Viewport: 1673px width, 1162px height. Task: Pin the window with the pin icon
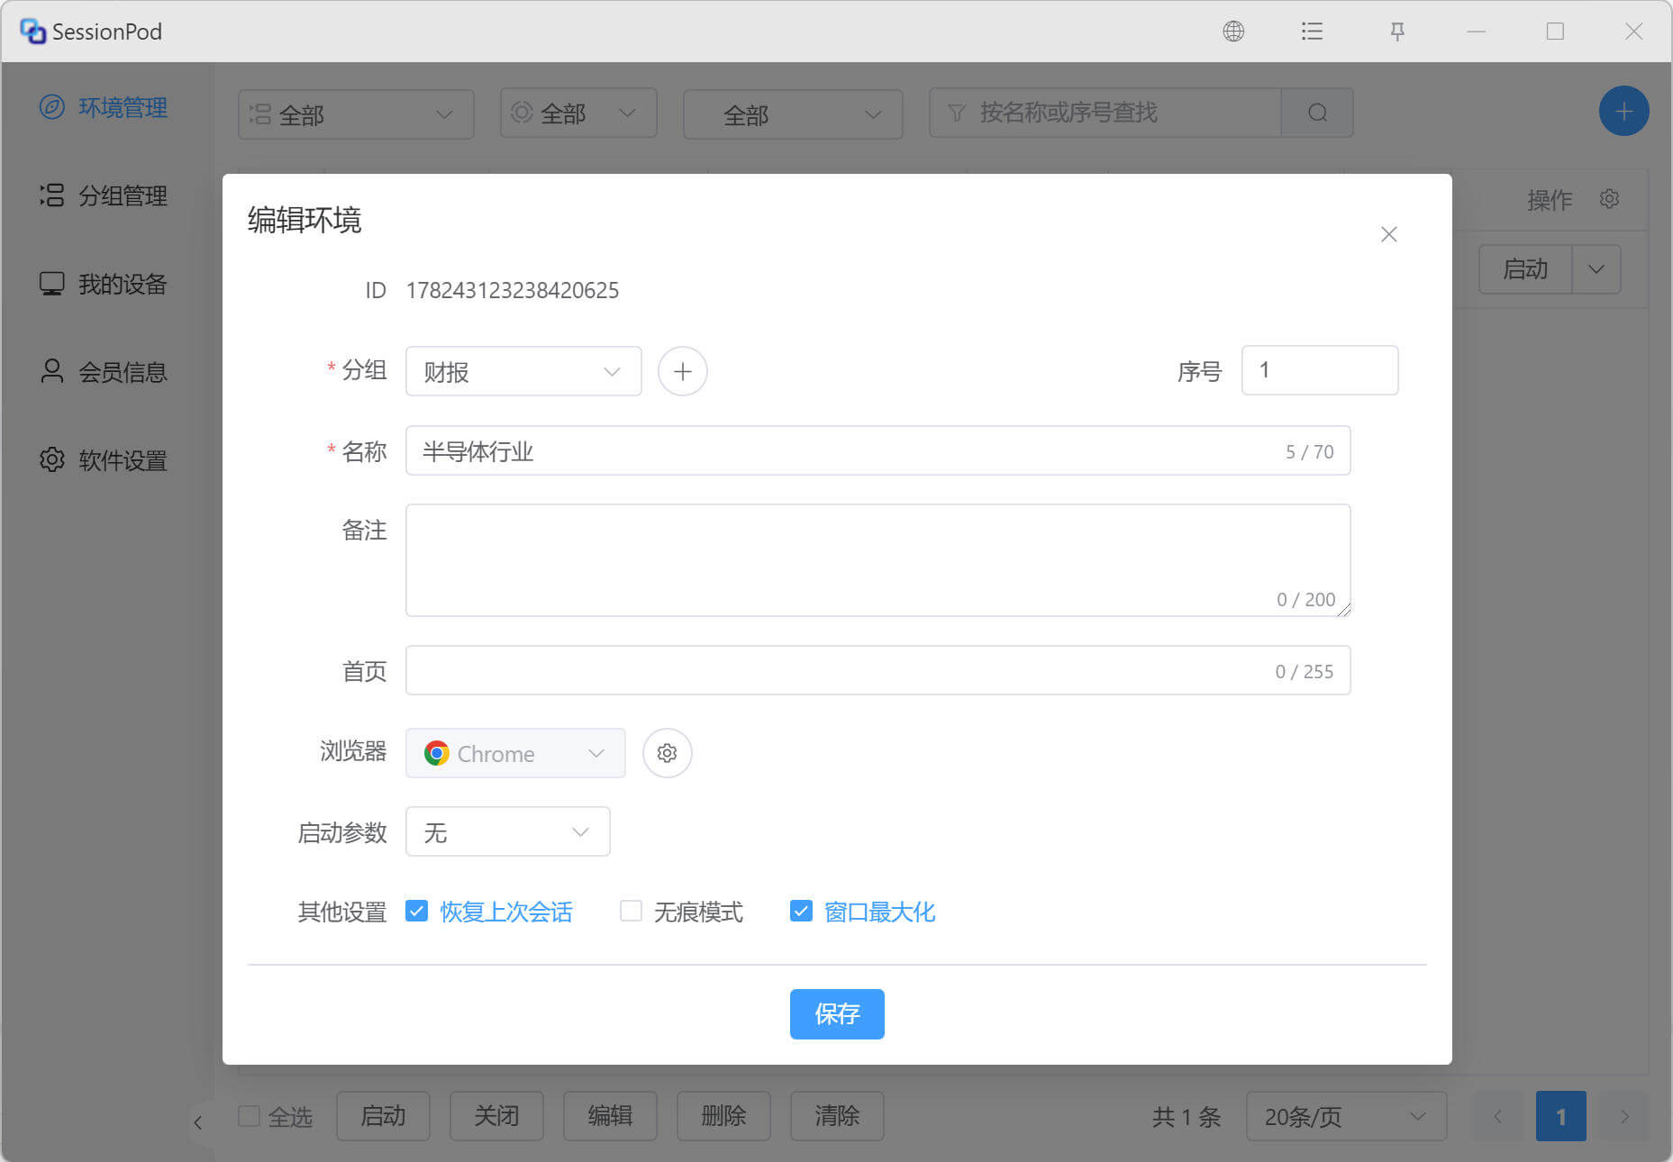(1396, 32)
